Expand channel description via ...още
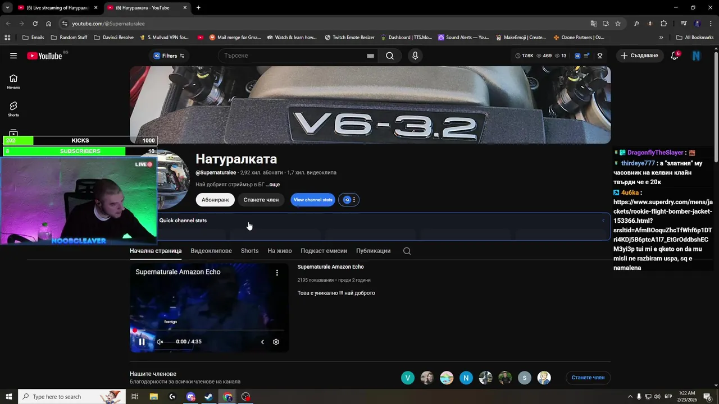719x404 pixels. pos(273,185)
